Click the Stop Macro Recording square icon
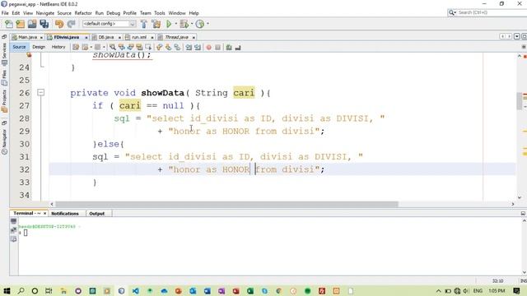Image resolution: width=527 pixels, height=296 pixels. coord(217,48)
